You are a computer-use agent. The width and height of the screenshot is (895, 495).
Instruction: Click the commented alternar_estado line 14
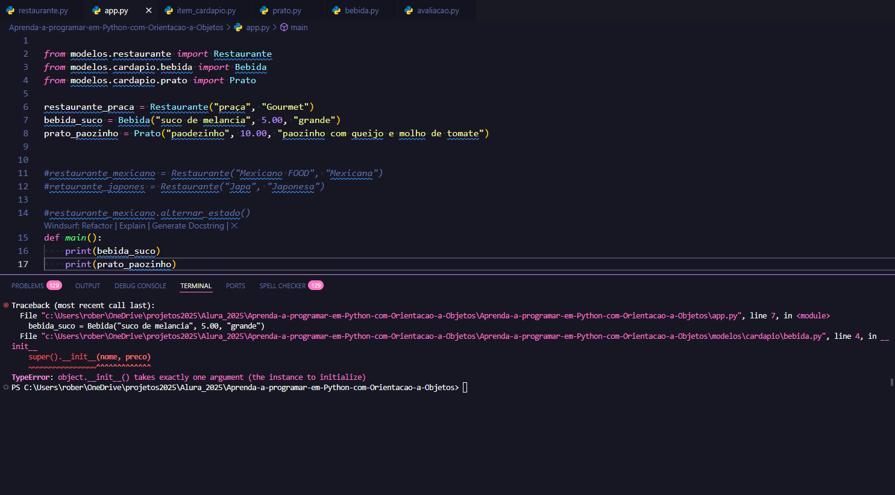coord(147,213)
